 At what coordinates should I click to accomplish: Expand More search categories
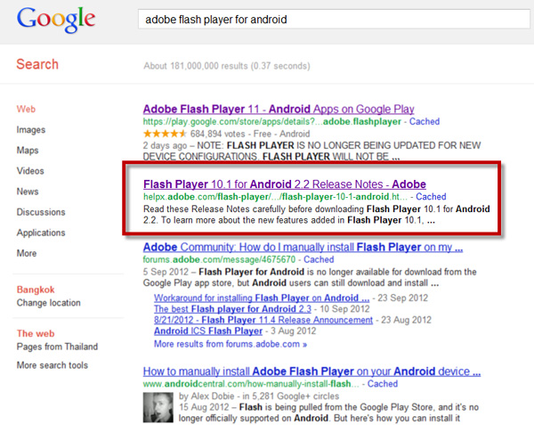[x=27, y=253]
